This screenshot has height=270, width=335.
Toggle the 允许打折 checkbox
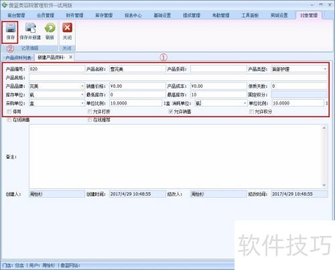click(90, 111)
